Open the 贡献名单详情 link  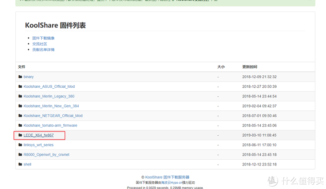click(x=43, y=50)
